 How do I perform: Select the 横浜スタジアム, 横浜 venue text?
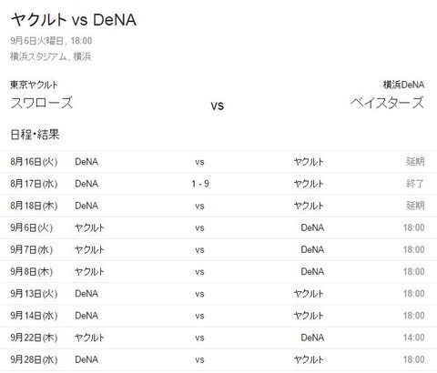pos(51,56)
